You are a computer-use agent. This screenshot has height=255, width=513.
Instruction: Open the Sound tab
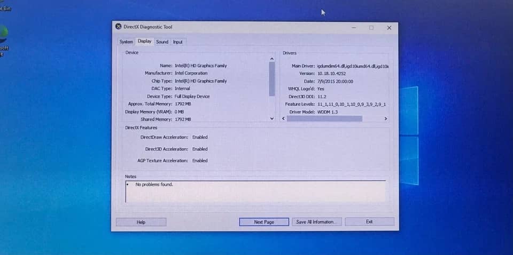162,42
